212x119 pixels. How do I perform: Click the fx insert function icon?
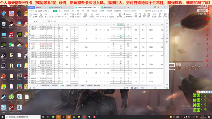coord(51,21)
